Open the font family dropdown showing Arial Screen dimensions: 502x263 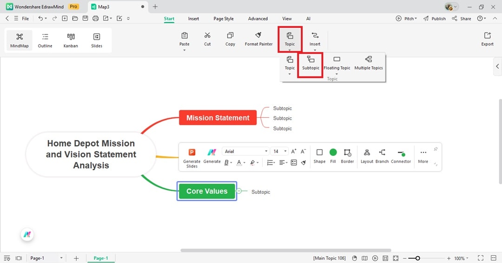[245, 152]
